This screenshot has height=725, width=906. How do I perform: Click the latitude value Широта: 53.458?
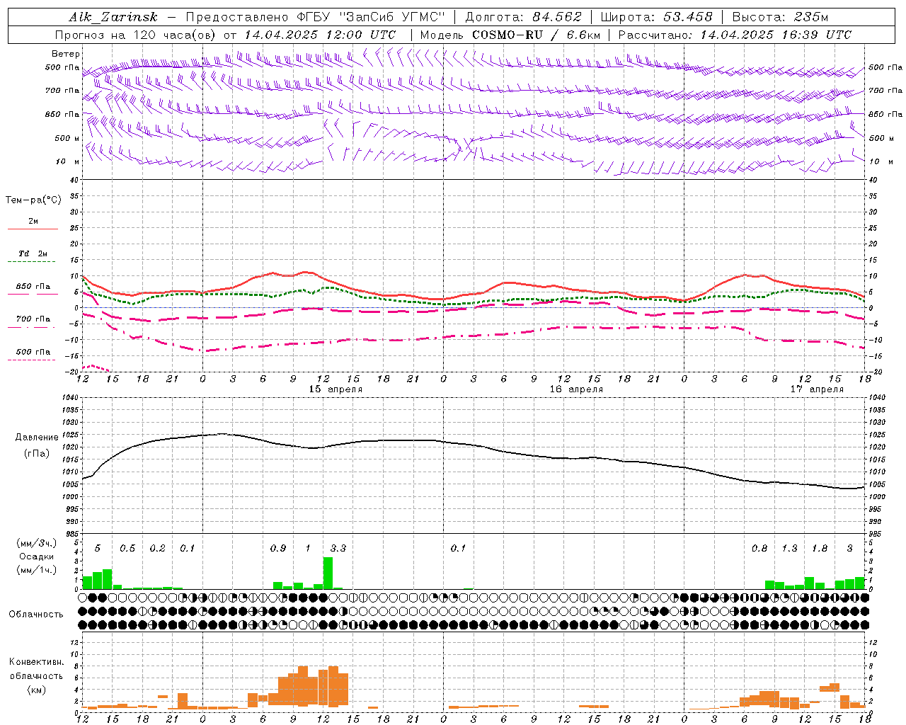(x=657, y=18)
